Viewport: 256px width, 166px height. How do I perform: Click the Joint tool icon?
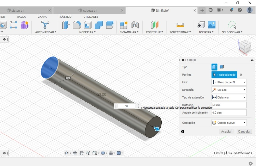click(135, 25)
